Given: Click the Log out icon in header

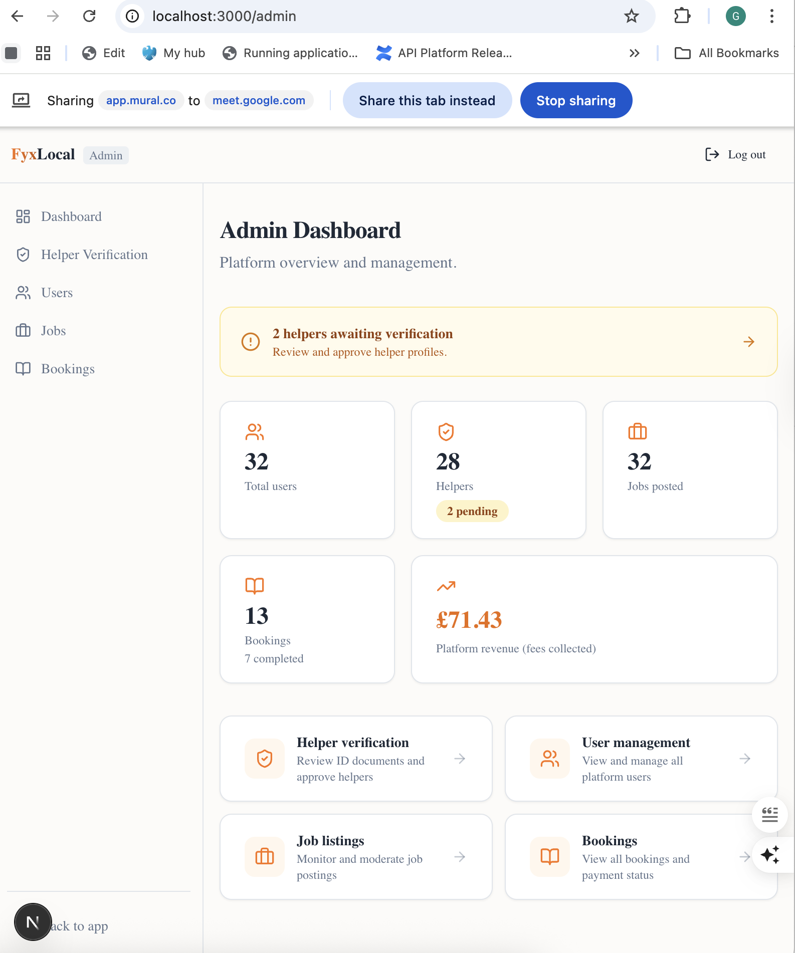Looking at the screenshot, I should click(x=712, y=154).
